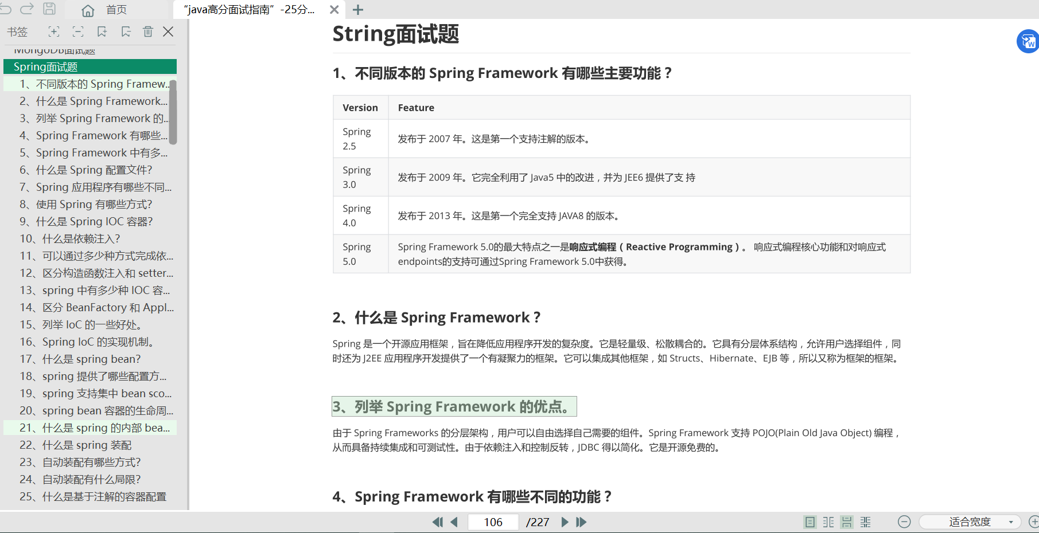Add a child bookmark icon
The width and height of the screenshot is (1039, 533).
tap(126, 32)
